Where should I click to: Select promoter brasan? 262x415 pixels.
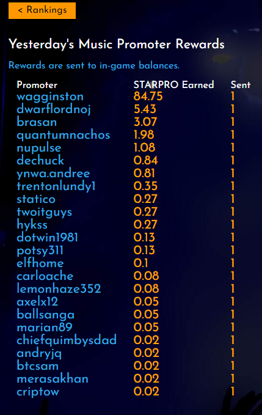pos(37,122)
